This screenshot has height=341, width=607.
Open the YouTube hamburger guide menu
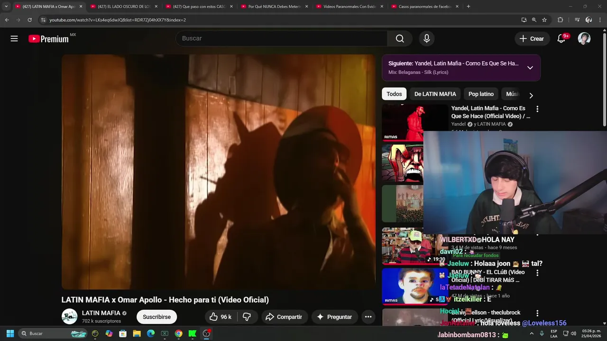point(14,39)
